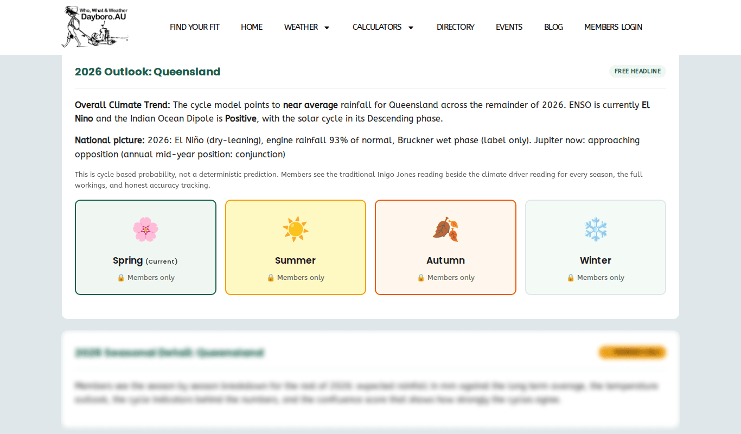
Task: Click the "(Current)" tag beside Spring
Action: click(x=162, y=261)
